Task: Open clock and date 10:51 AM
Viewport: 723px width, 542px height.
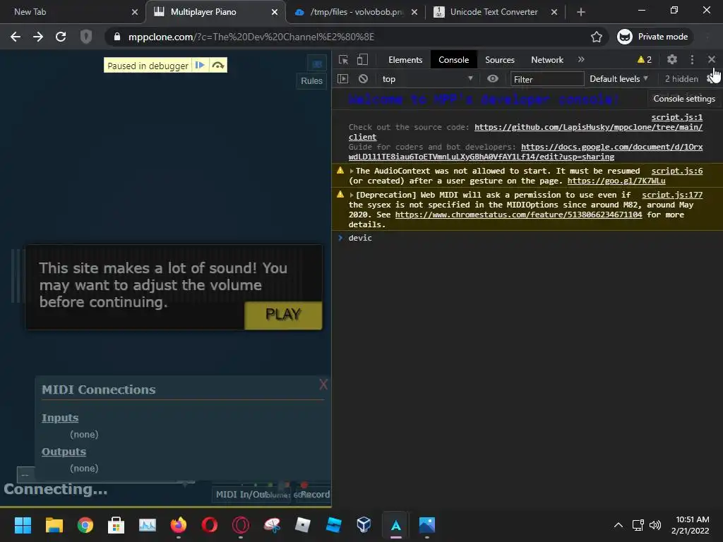Action: pos(691,525)
